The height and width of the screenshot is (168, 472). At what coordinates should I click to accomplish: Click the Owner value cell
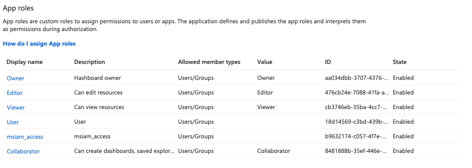266,78
